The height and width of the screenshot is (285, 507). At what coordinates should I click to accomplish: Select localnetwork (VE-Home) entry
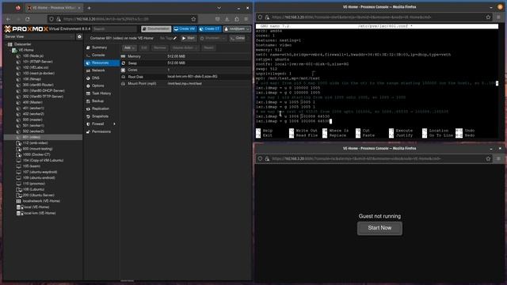coord(41,201)
